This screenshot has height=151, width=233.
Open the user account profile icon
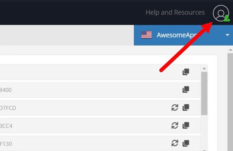(221, 13)
